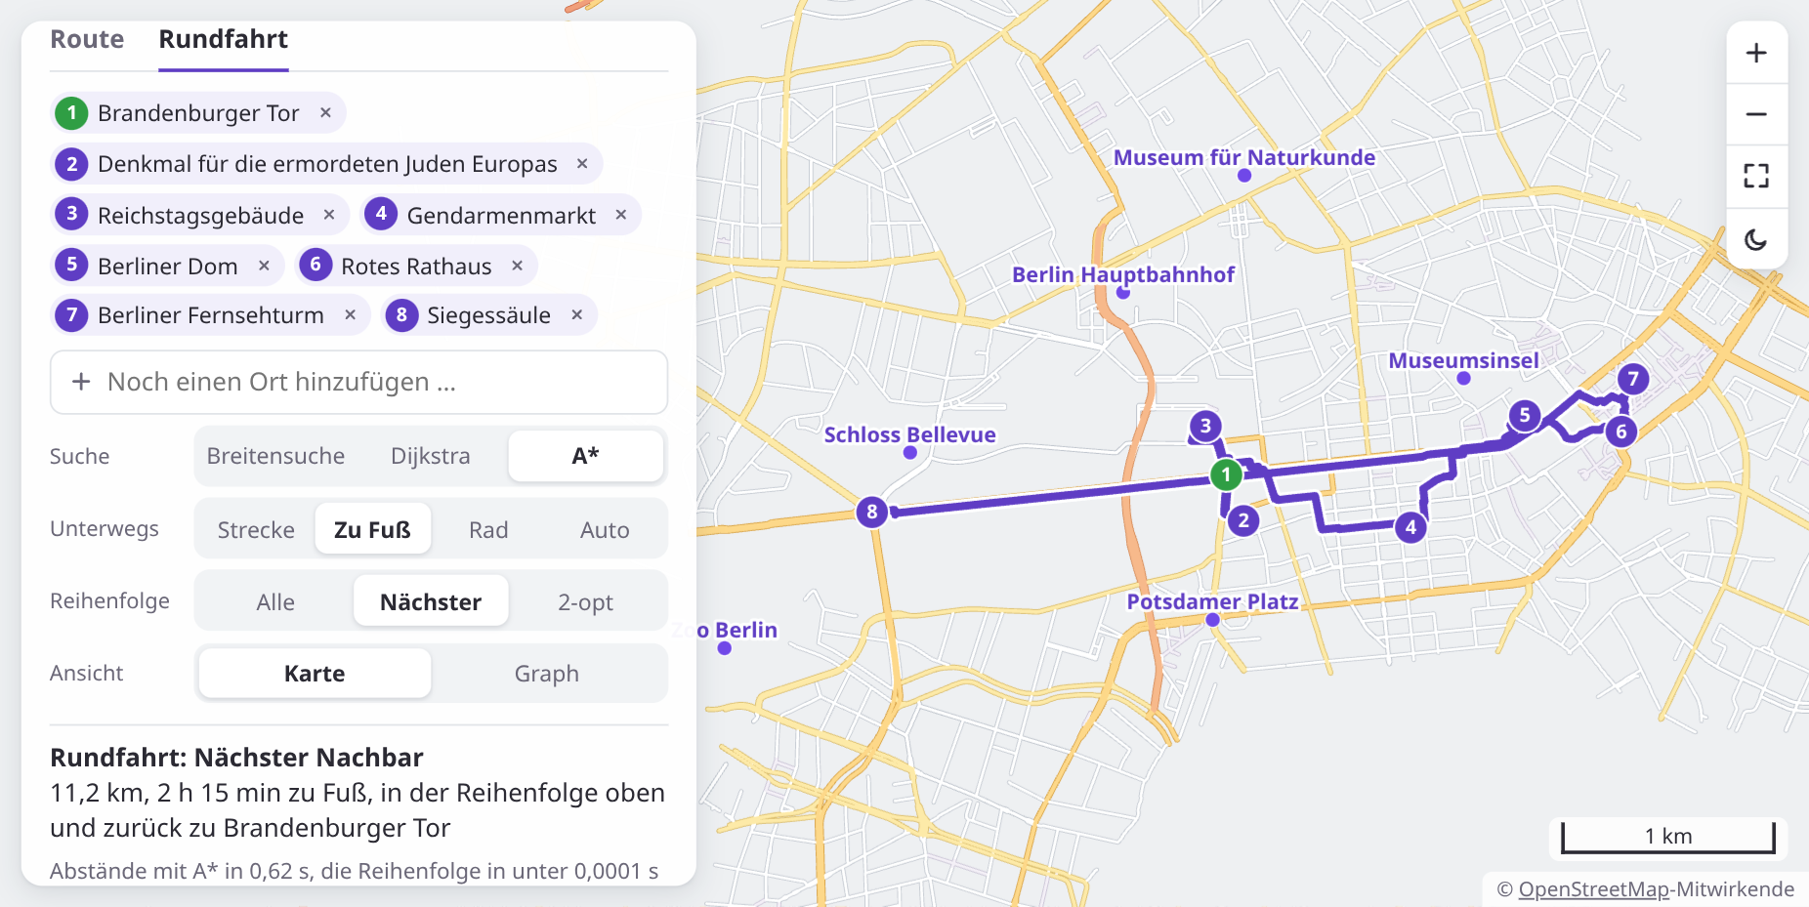Choose Zu Fuß travel mode
The width and height of the screenshot is (1809, 907).
coord(372,529)
